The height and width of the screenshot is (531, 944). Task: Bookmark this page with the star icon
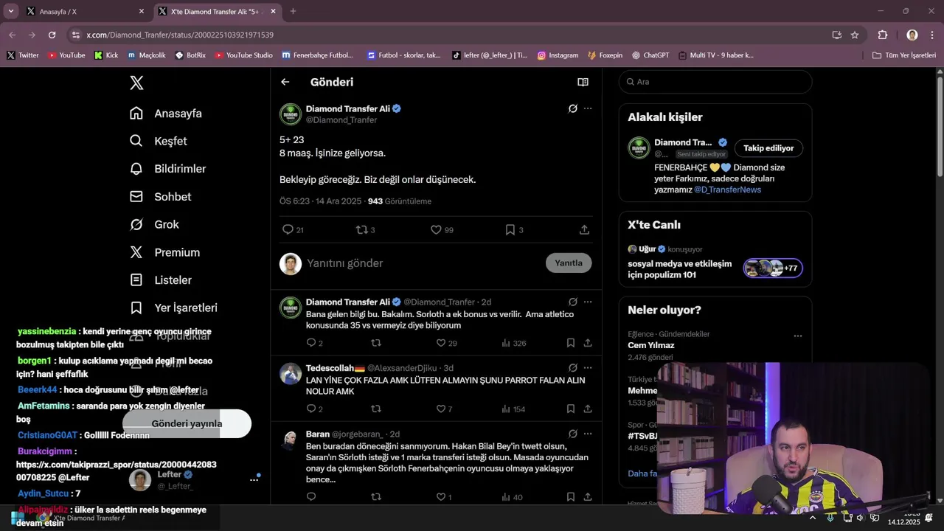(x=855, y=35)
